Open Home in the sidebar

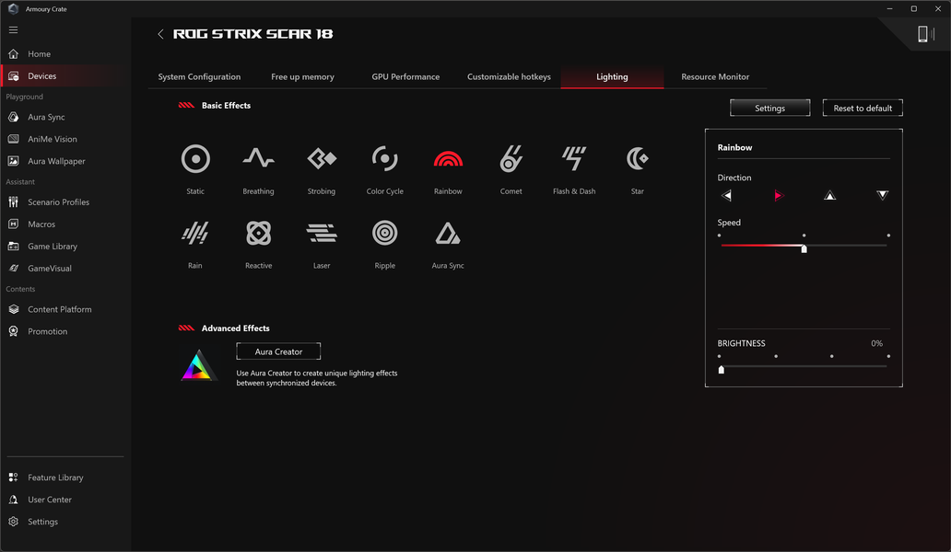[65, 54]
